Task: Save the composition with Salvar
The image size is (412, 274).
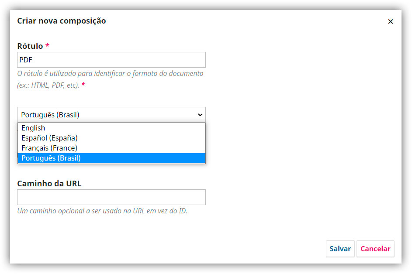Action: pos(340,249)
